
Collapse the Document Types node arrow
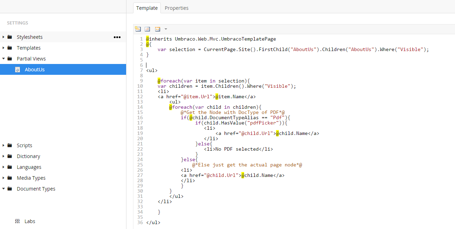click(x=4, y=189)
